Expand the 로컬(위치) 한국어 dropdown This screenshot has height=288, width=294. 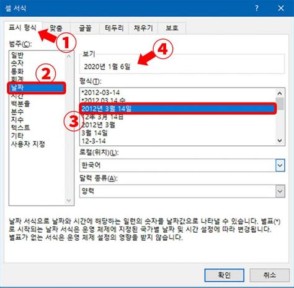pyautogui.click(x=280, y=165)
